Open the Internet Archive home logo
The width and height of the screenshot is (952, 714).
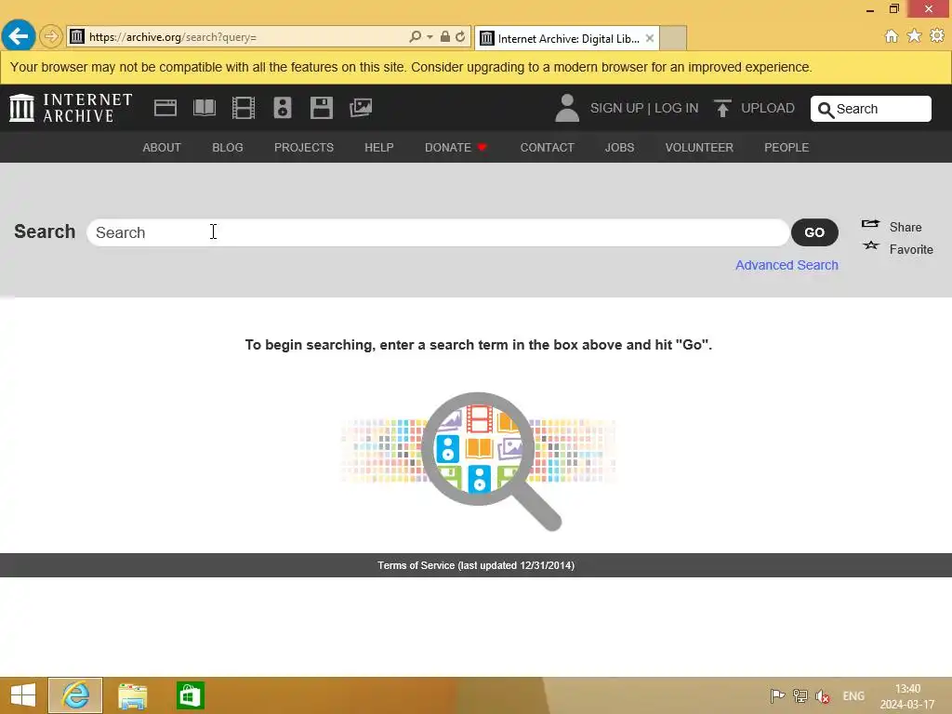tap(71, 108)
